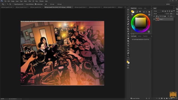This screenshot has height=100, width=178.
Task: Enable Zoom All Windows checkbox
Action: coord(25,4)
